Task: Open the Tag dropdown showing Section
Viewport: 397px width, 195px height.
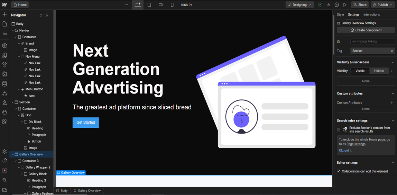Action: coord(372,51)
